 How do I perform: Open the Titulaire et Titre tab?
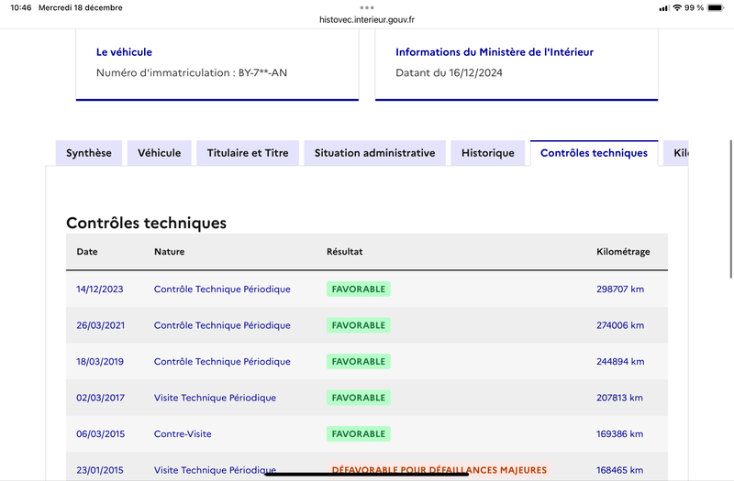coord(248,153)
